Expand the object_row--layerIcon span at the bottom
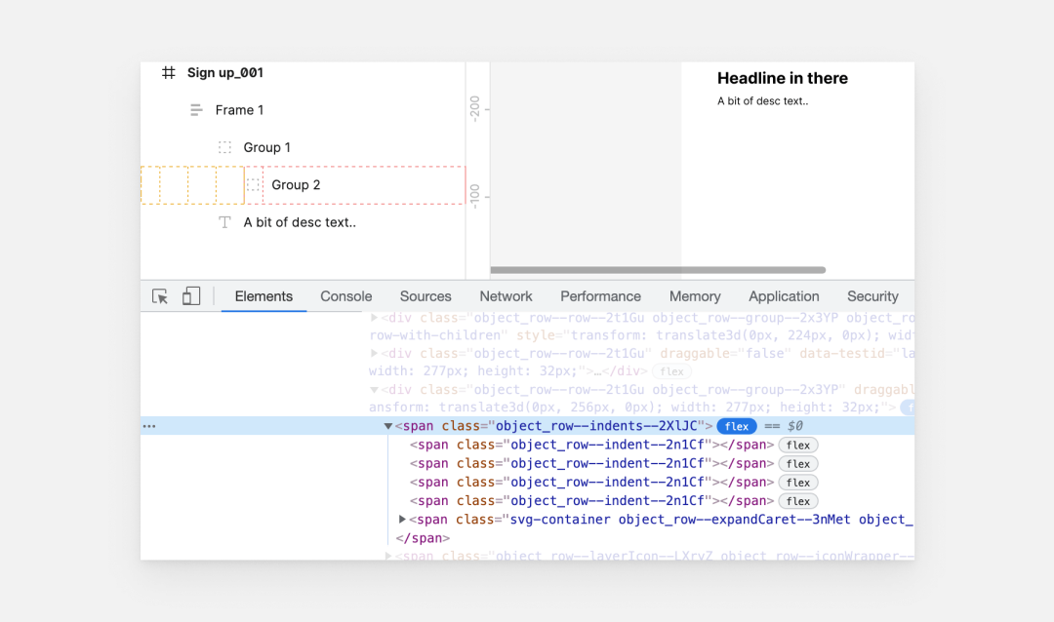The width and height of the screenshot is (1054, 622). [387, 556]
